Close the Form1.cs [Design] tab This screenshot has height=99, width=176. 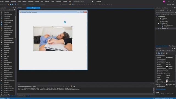tap(39, 8)
